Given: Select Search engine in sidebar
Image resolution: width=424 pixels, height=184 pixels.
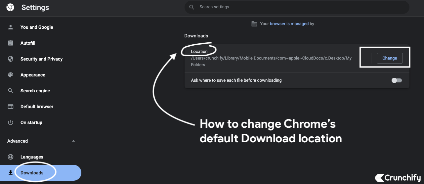Looking at the screenshot, I should [x=35, y=91].
